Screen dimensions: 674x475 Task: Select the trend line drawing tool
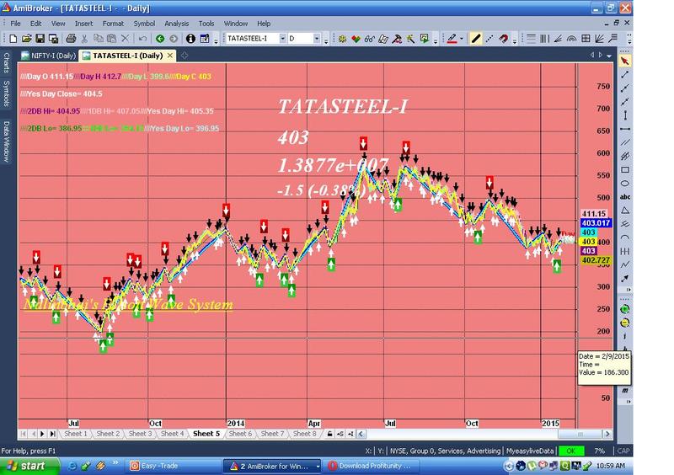[625, 75]
